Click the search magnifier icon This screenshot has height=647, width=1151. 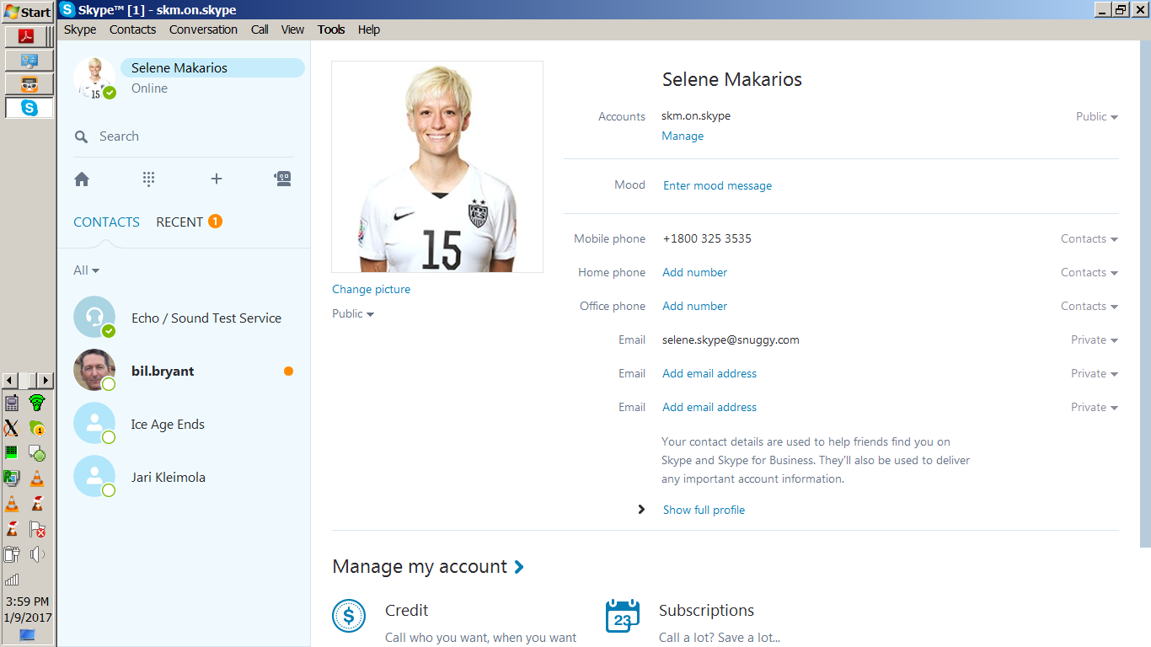click(82, 136)
